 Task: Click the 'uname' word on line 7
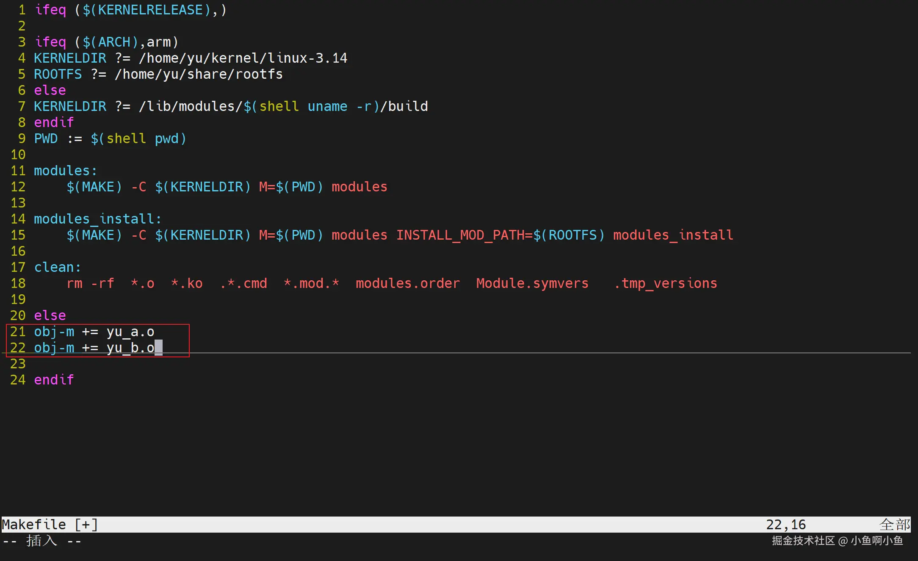pos(327,106)
